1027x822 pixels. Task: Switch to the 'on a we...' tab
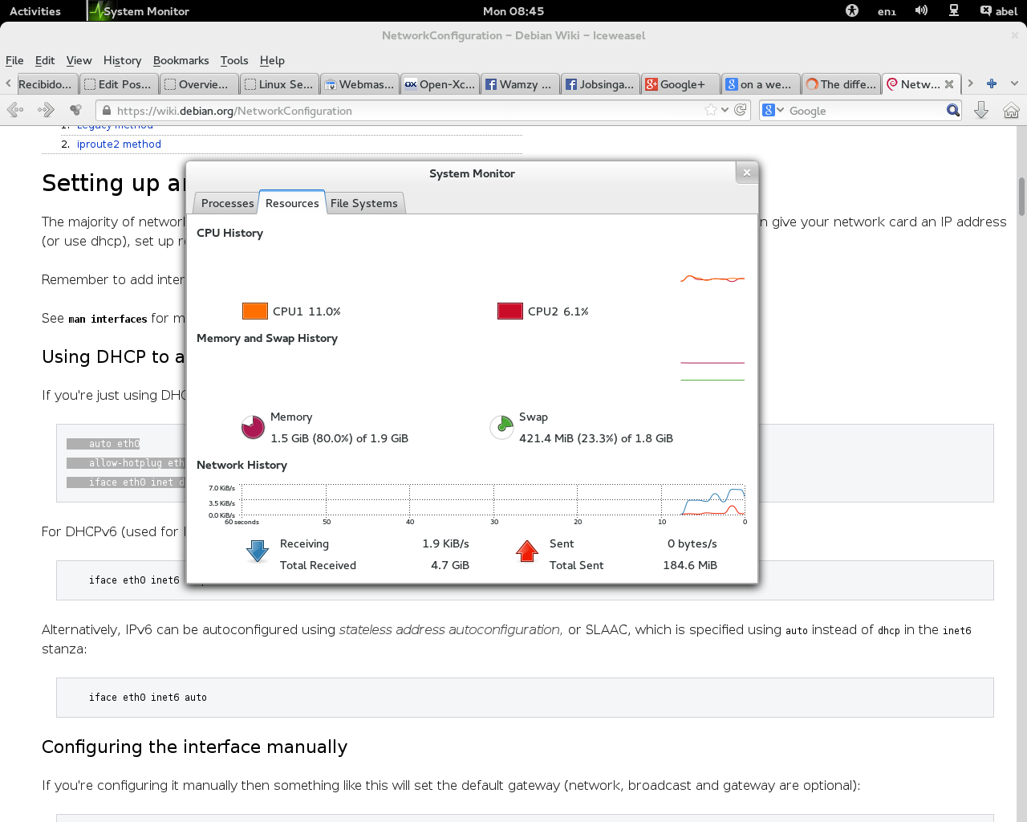[x=761, y=84]
